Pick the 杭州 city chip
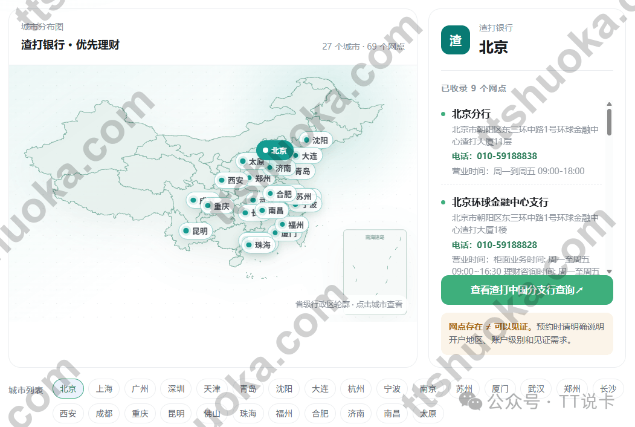This screenshot has width=635, height=427. pos(356,389)
